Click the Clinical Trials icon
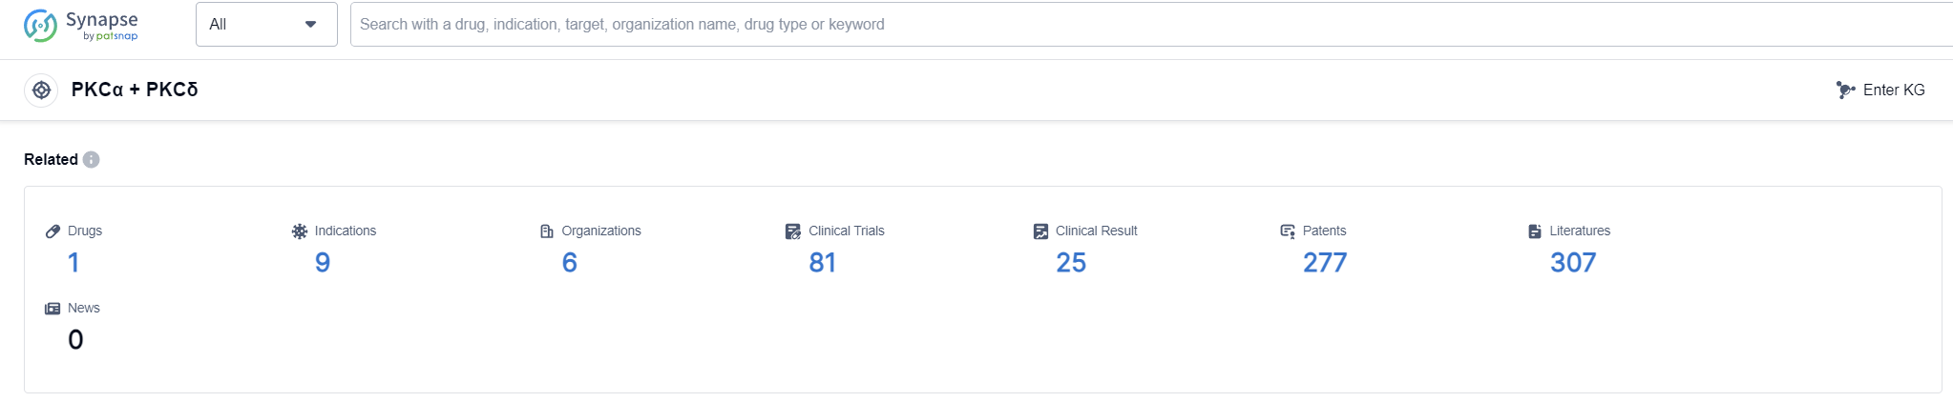1953x402 pixels. pyautogui.click(x=793, y=231)
